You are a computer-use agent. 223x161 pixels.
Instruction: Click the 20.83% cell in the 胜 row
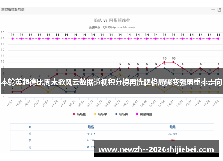point(173,134)
